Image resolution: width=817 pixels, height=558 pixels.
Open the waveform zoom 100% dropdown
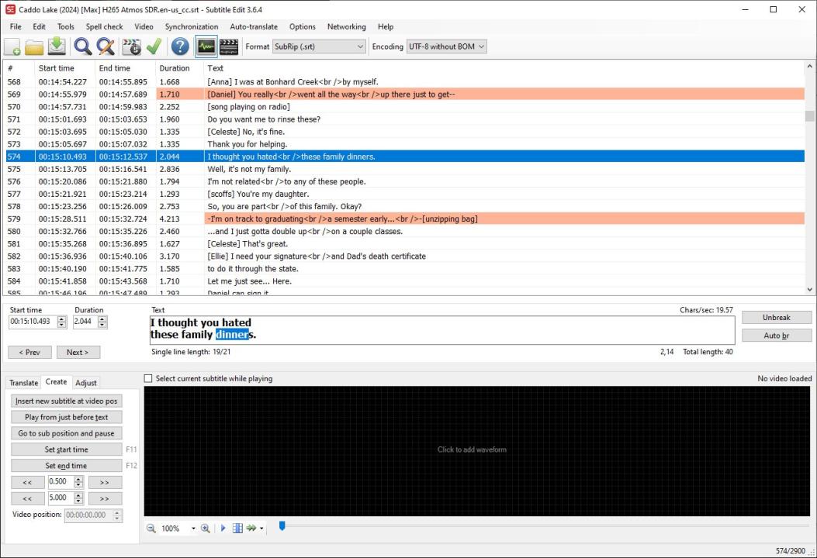tap(193, 529)
